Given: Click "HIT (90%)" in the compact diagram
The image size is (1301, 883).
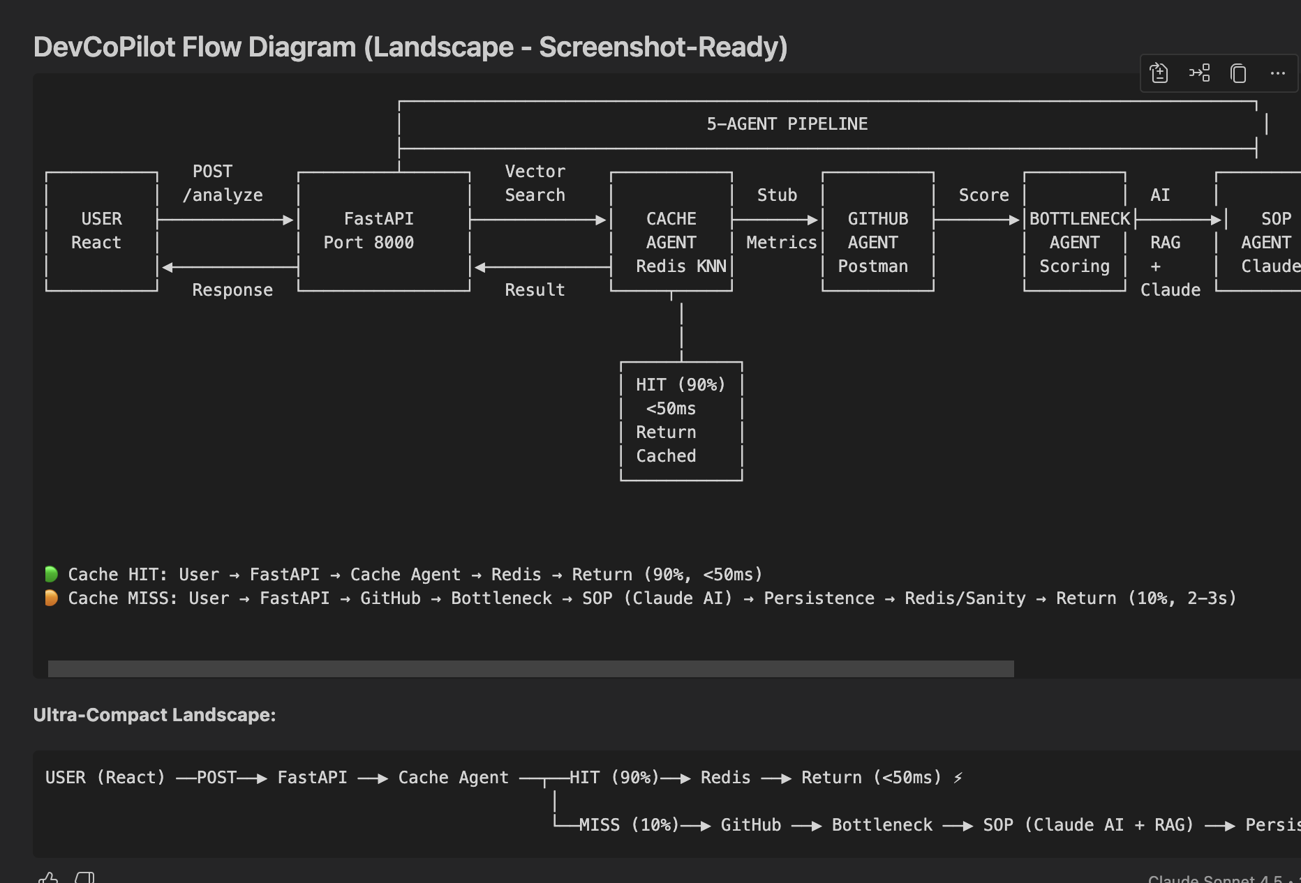Looking at the screenshot, I should 614,778.
